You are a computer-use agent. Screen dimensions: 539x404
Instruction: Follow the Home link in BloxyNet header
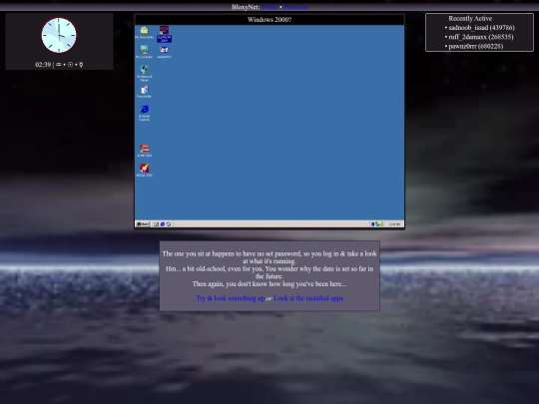tap(269, 7)
